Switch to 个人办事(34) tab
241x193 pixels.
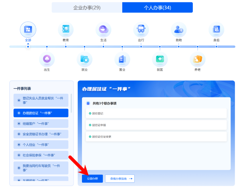click(157, 8)
